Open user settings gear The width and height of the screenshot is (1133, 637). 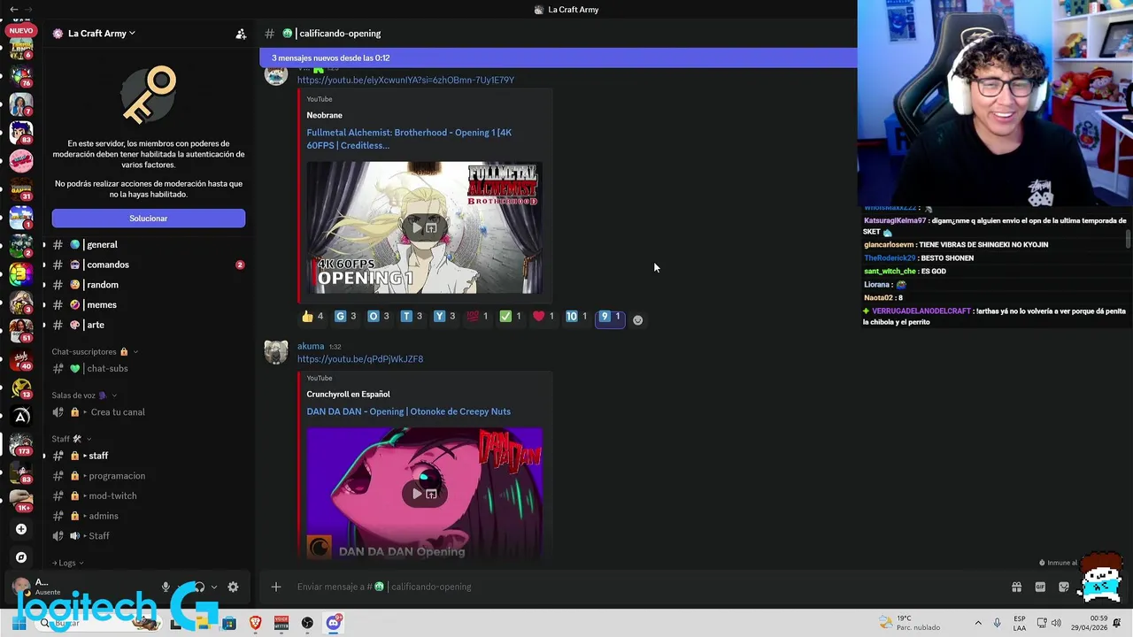(233, 587)
